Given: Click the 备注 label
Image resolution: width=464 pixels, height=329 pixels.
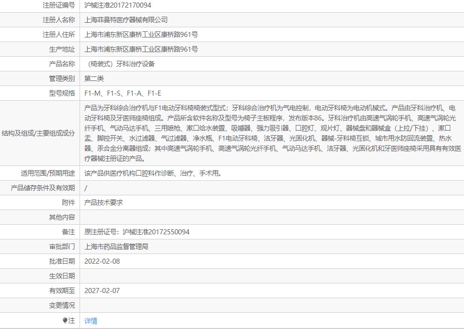Looking at the screenshot, I should coord(68,232).
